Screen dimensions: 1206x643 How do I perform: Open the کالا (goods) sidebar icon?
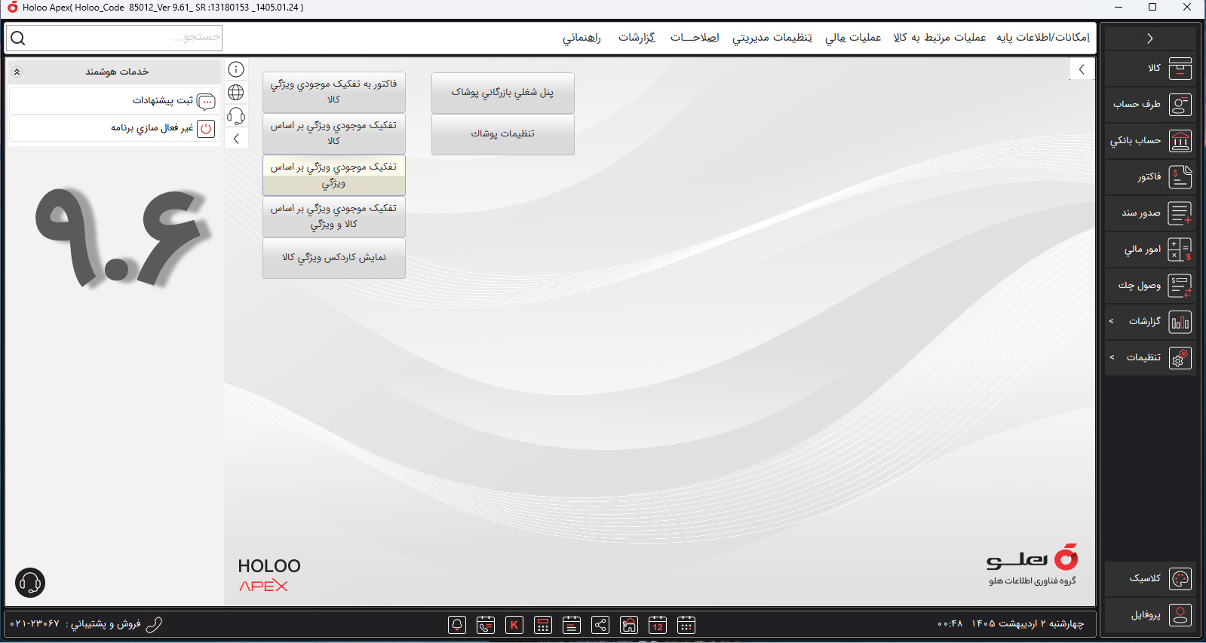point(1180,69)
